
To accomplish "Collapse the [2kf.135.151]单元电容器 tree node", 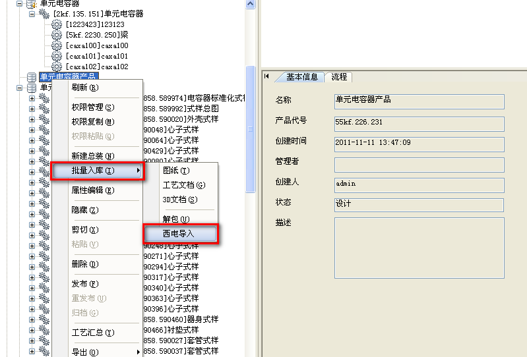I will click(x=32, y=14).
